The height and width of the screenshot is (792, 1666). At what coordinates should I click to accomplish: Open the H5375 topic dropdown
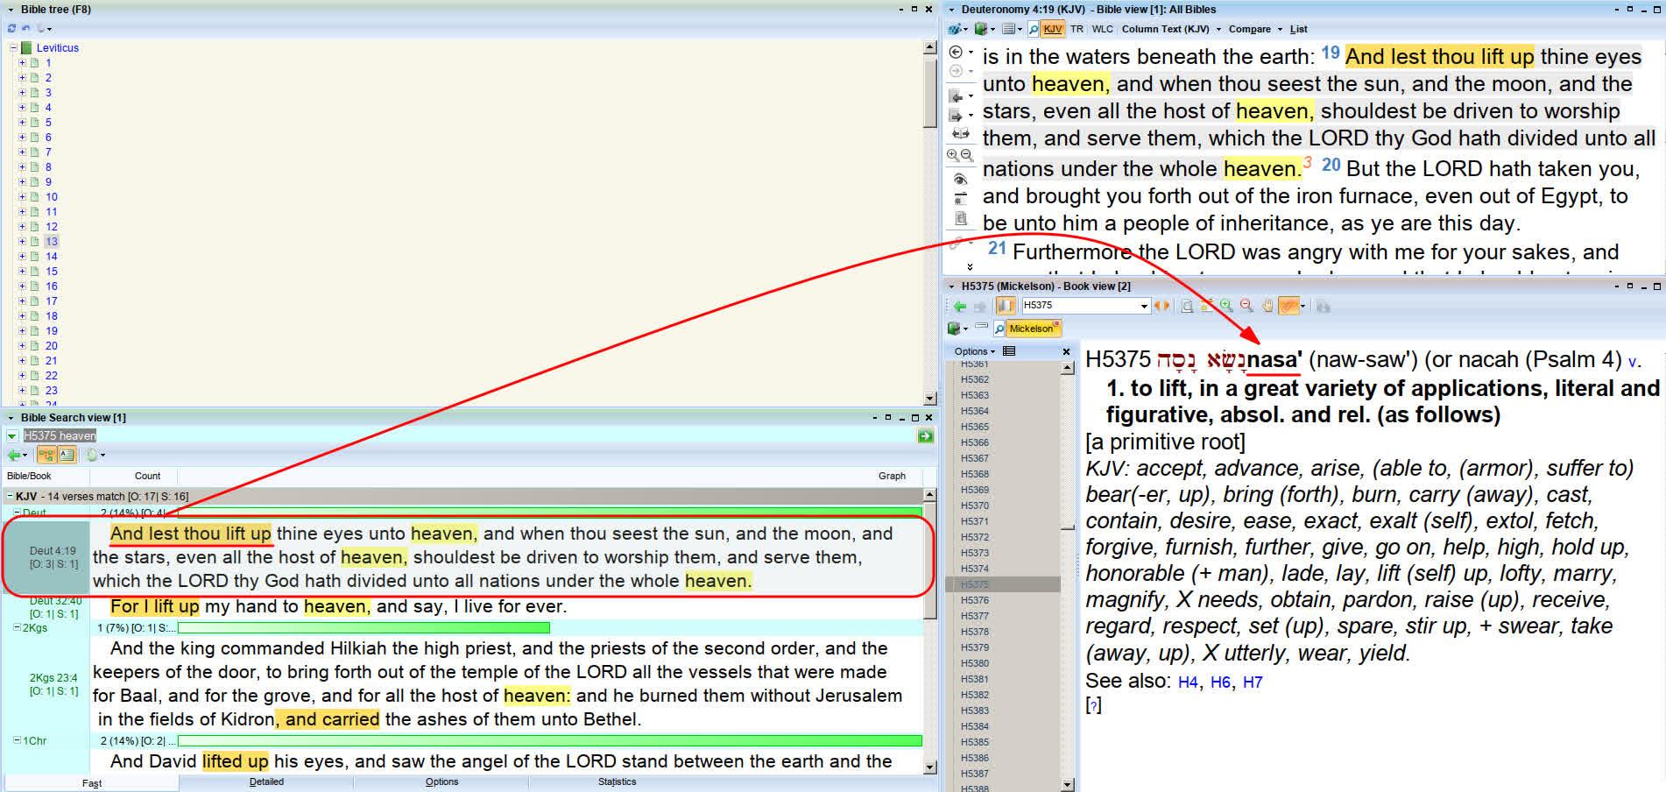click(1143, 306)
